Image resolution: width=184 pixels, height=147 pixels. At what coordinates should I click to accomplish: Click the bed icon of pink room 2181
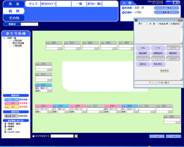[x=106, y=106]
